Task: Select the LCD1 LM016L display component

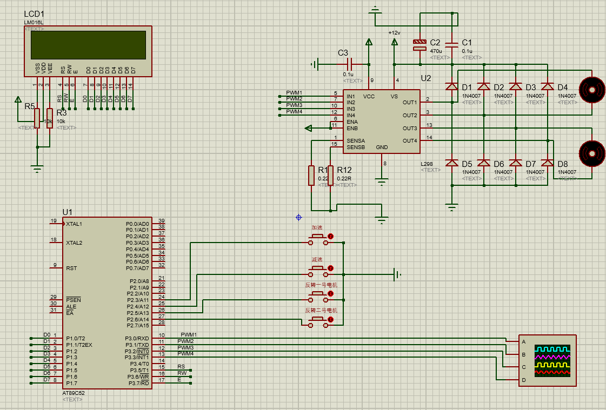Action: pos(88,51)
